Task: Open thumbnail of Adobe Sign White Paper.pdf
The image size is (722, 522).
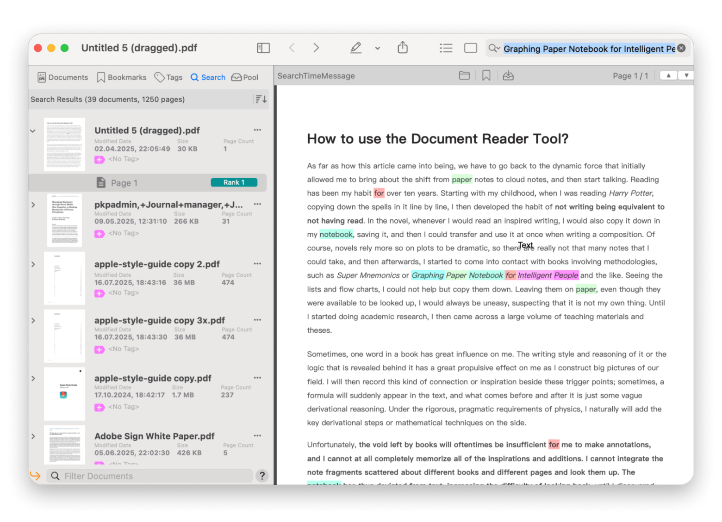Action: click(x=64, y=445)
